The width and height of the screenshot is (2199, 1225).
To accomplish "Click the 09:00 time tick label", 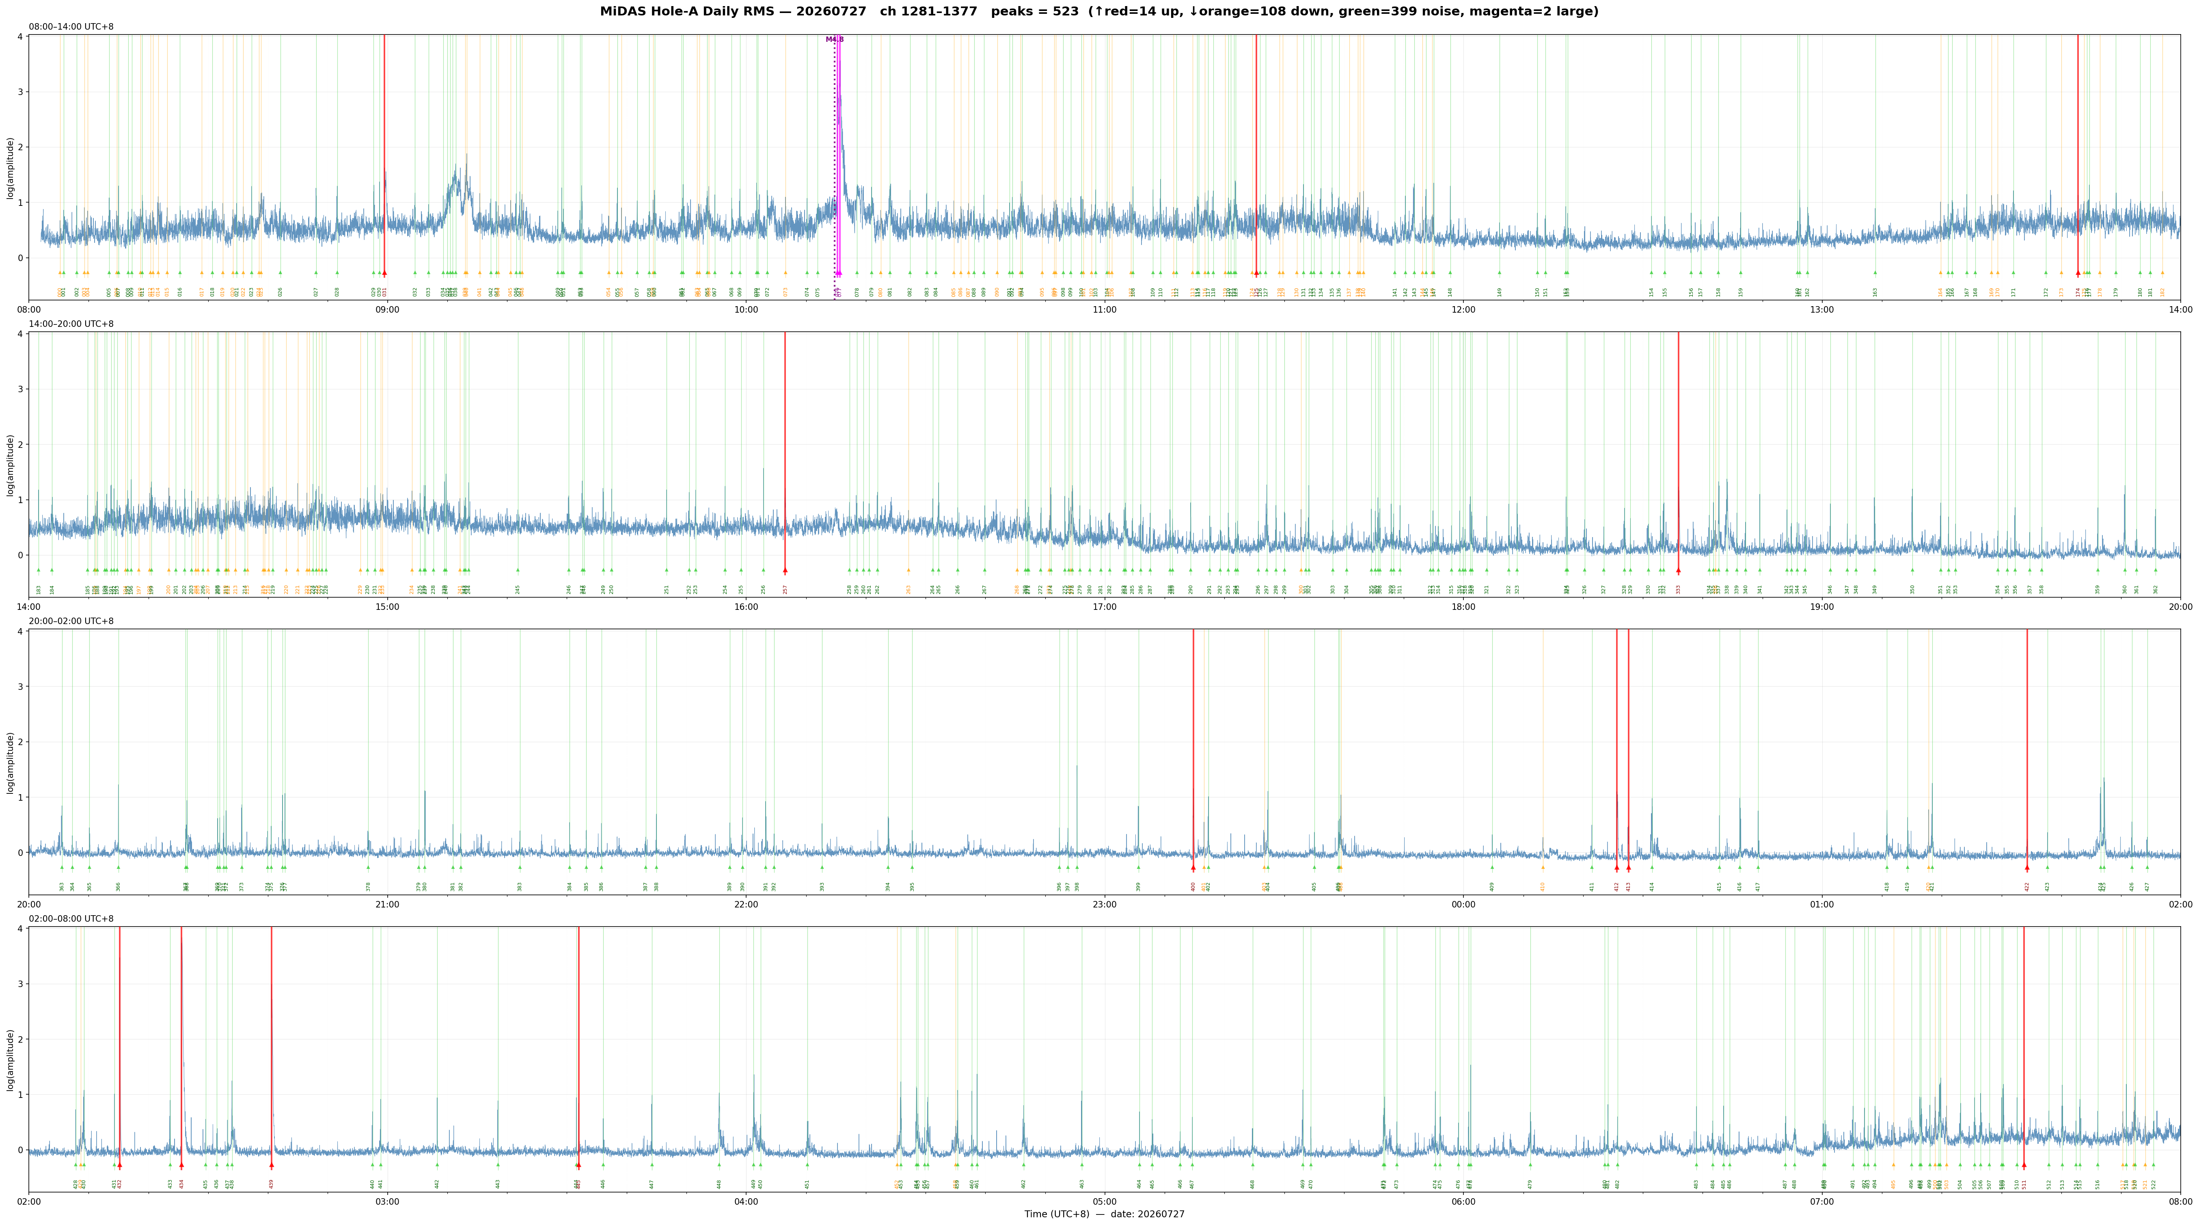I will (x=388, y=309).
